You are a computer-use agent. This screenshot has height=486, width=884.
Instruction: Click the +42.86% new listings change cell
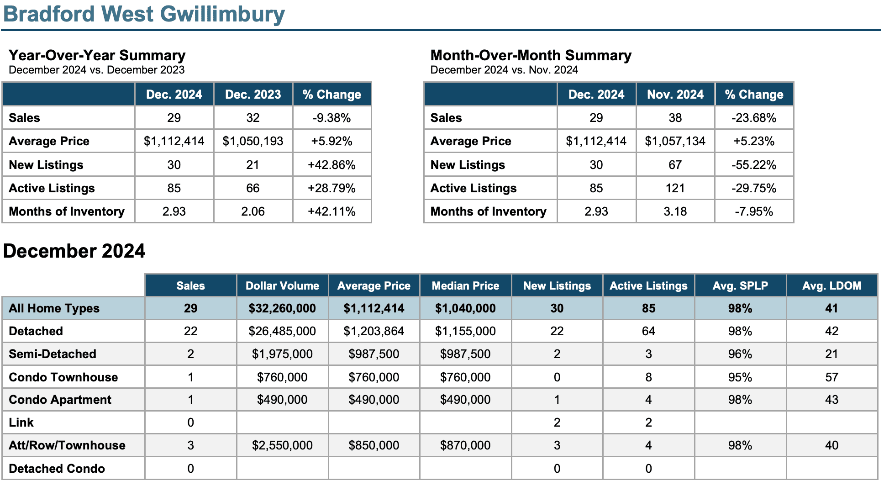(331, 165)
